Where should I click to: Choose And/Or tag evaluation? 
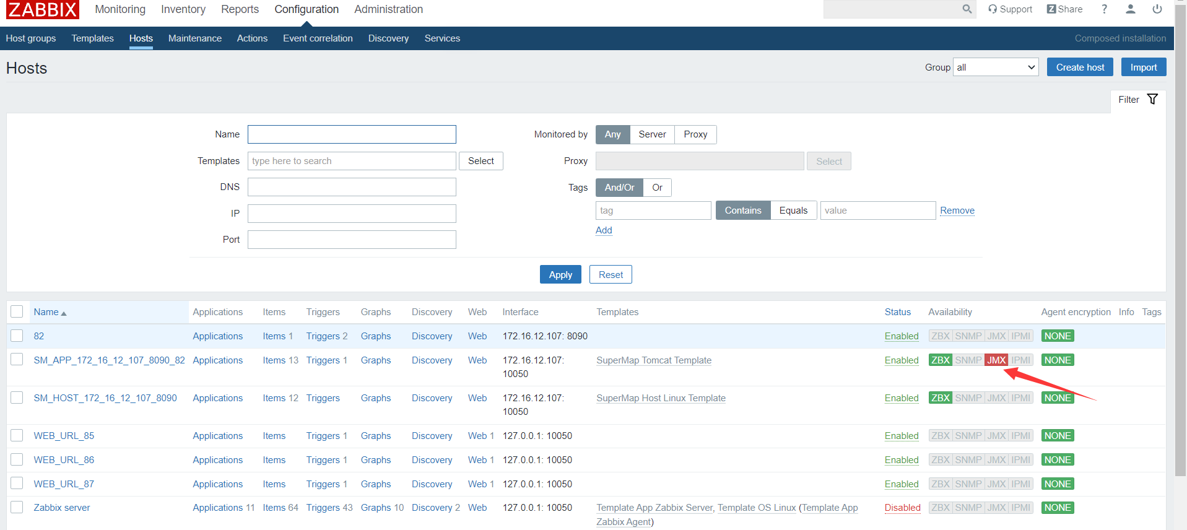coord(619,188)
